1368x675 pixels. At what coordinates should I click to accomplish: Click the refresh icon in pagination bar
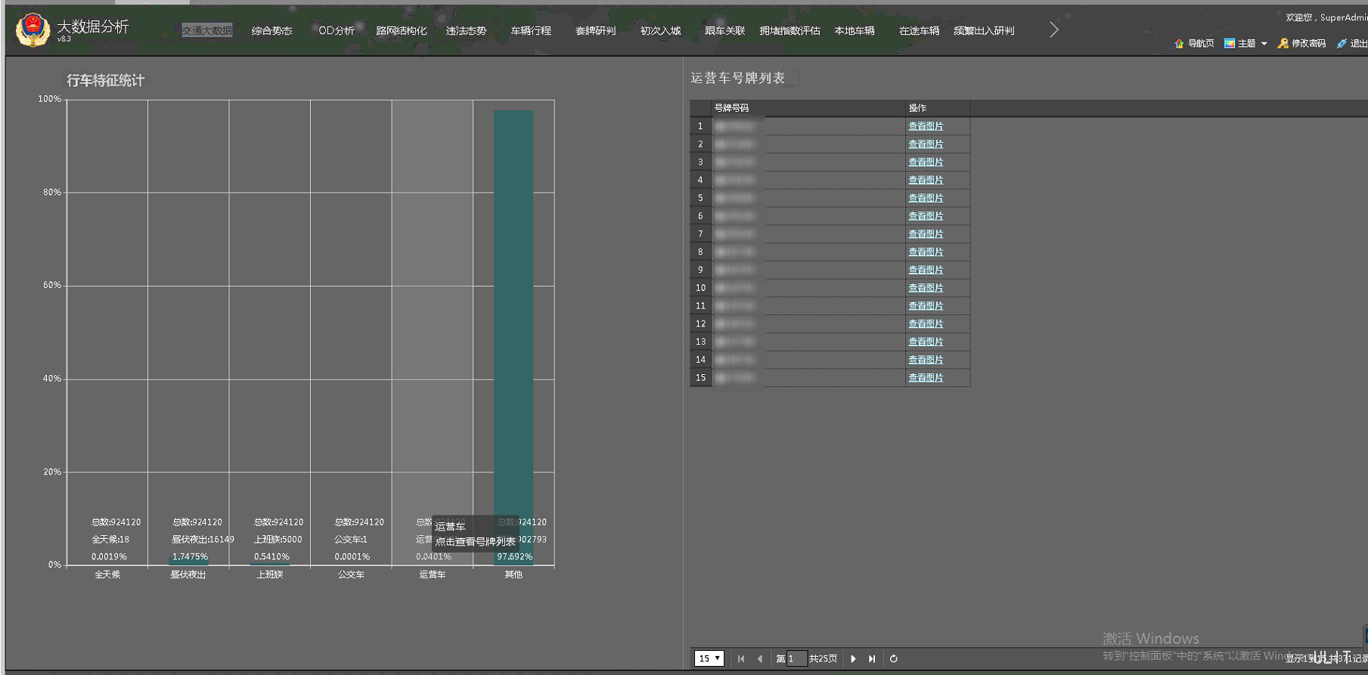(x=894, y=659)
